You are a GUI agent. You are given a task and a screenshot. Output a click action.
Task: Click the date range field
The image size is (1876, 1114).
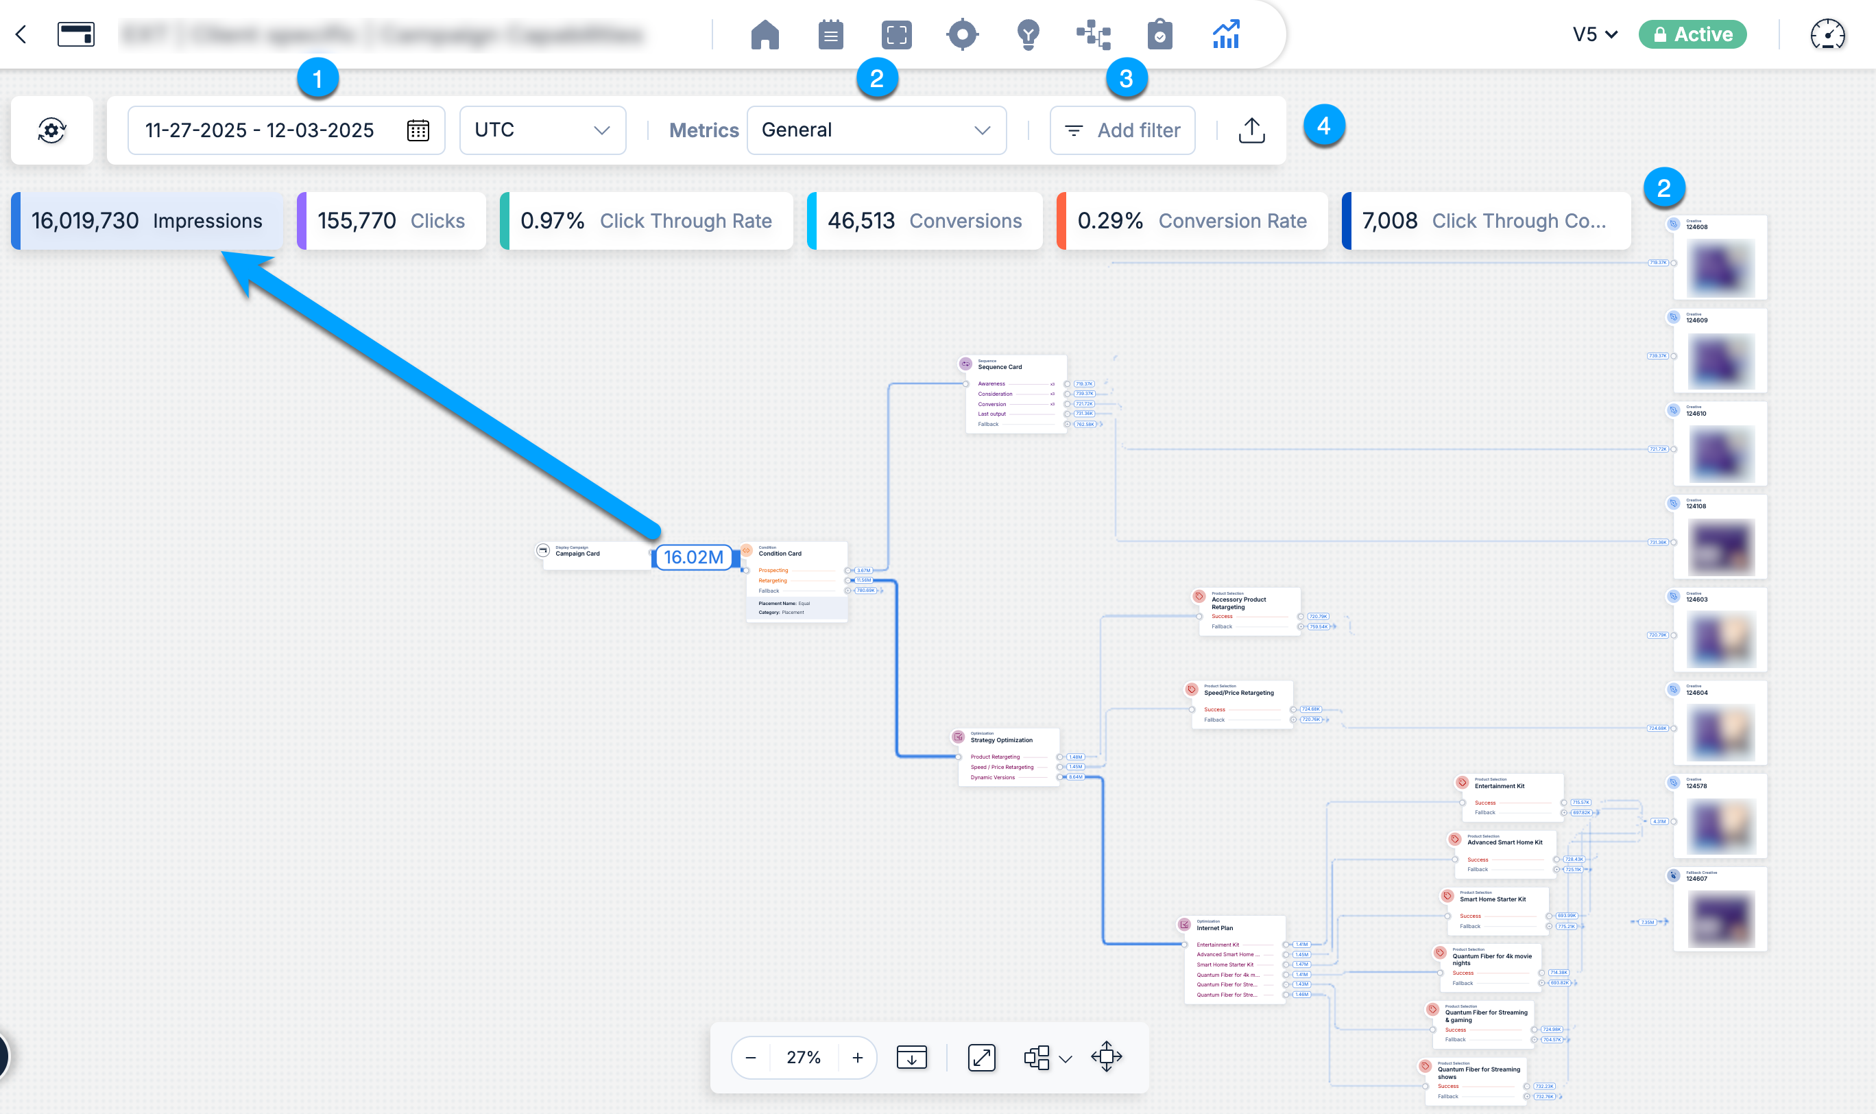(x=286, y=130)
